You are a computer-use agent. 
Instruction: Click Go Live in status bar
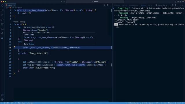[171, 103]
